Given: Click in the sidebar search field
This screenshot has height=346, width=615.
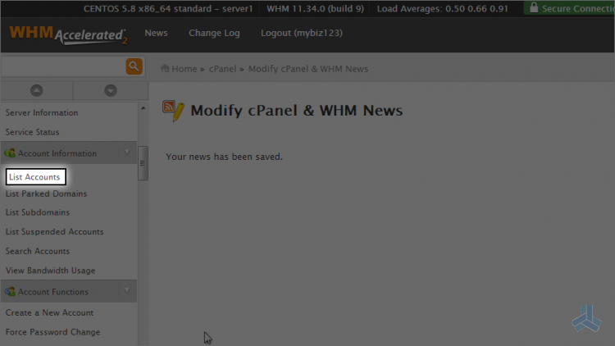Looking at the screenshot, I should tap(63, 66).
